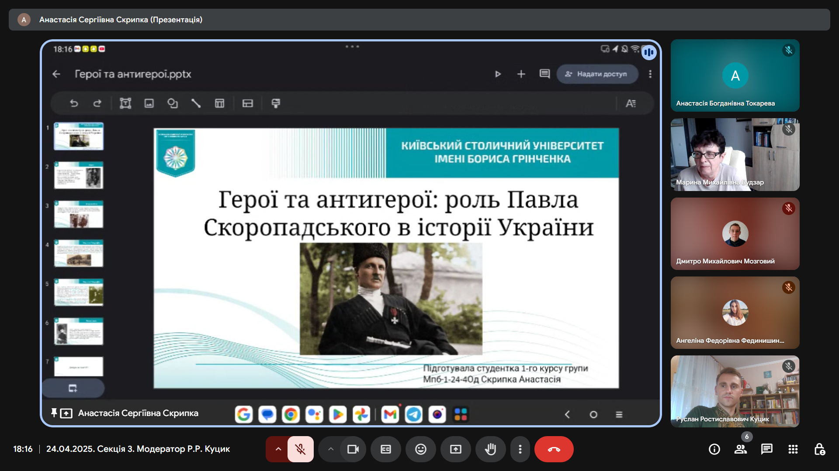This screenshot has width=839, height=471.
Task: Open the activities grid icon
Action: pos(793,449)
